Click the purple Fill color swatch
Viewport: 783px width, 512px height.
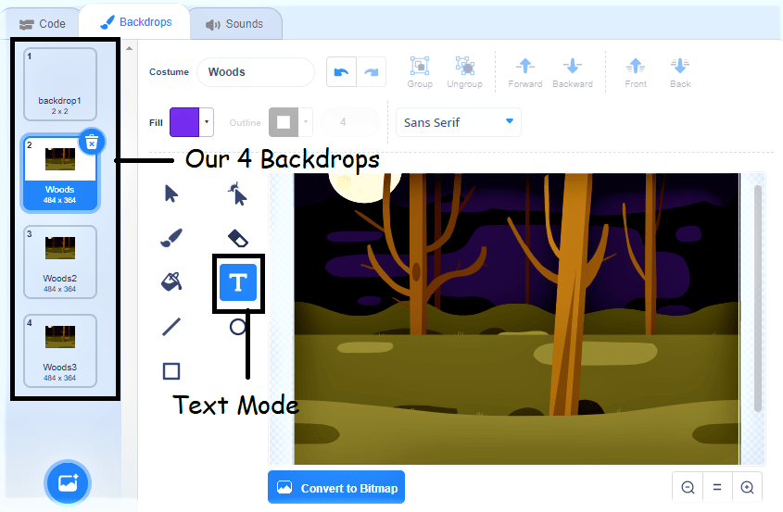[184, 122]
